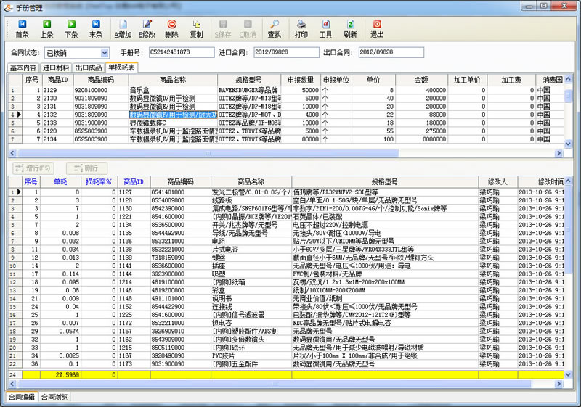Click upper table horizontal scroll right arrow
Viewport: 581px width, 407px height.
tap(558, 153)
